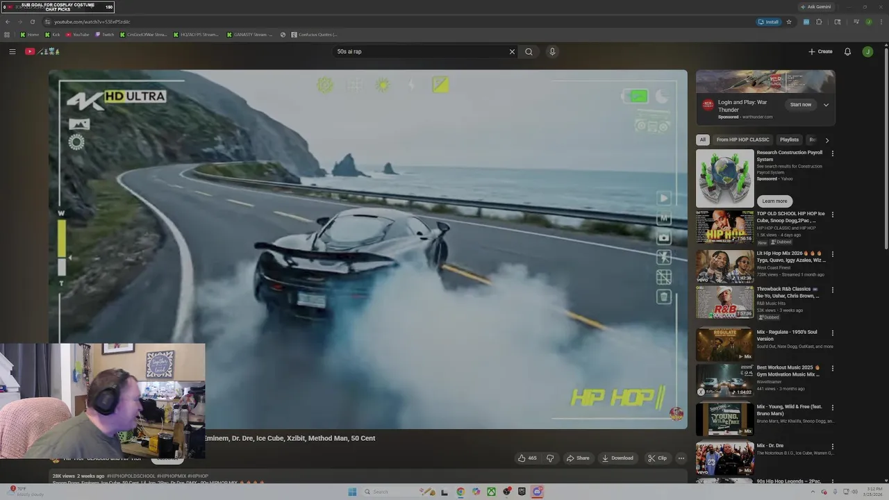Click the Create button

pos(820,51)
